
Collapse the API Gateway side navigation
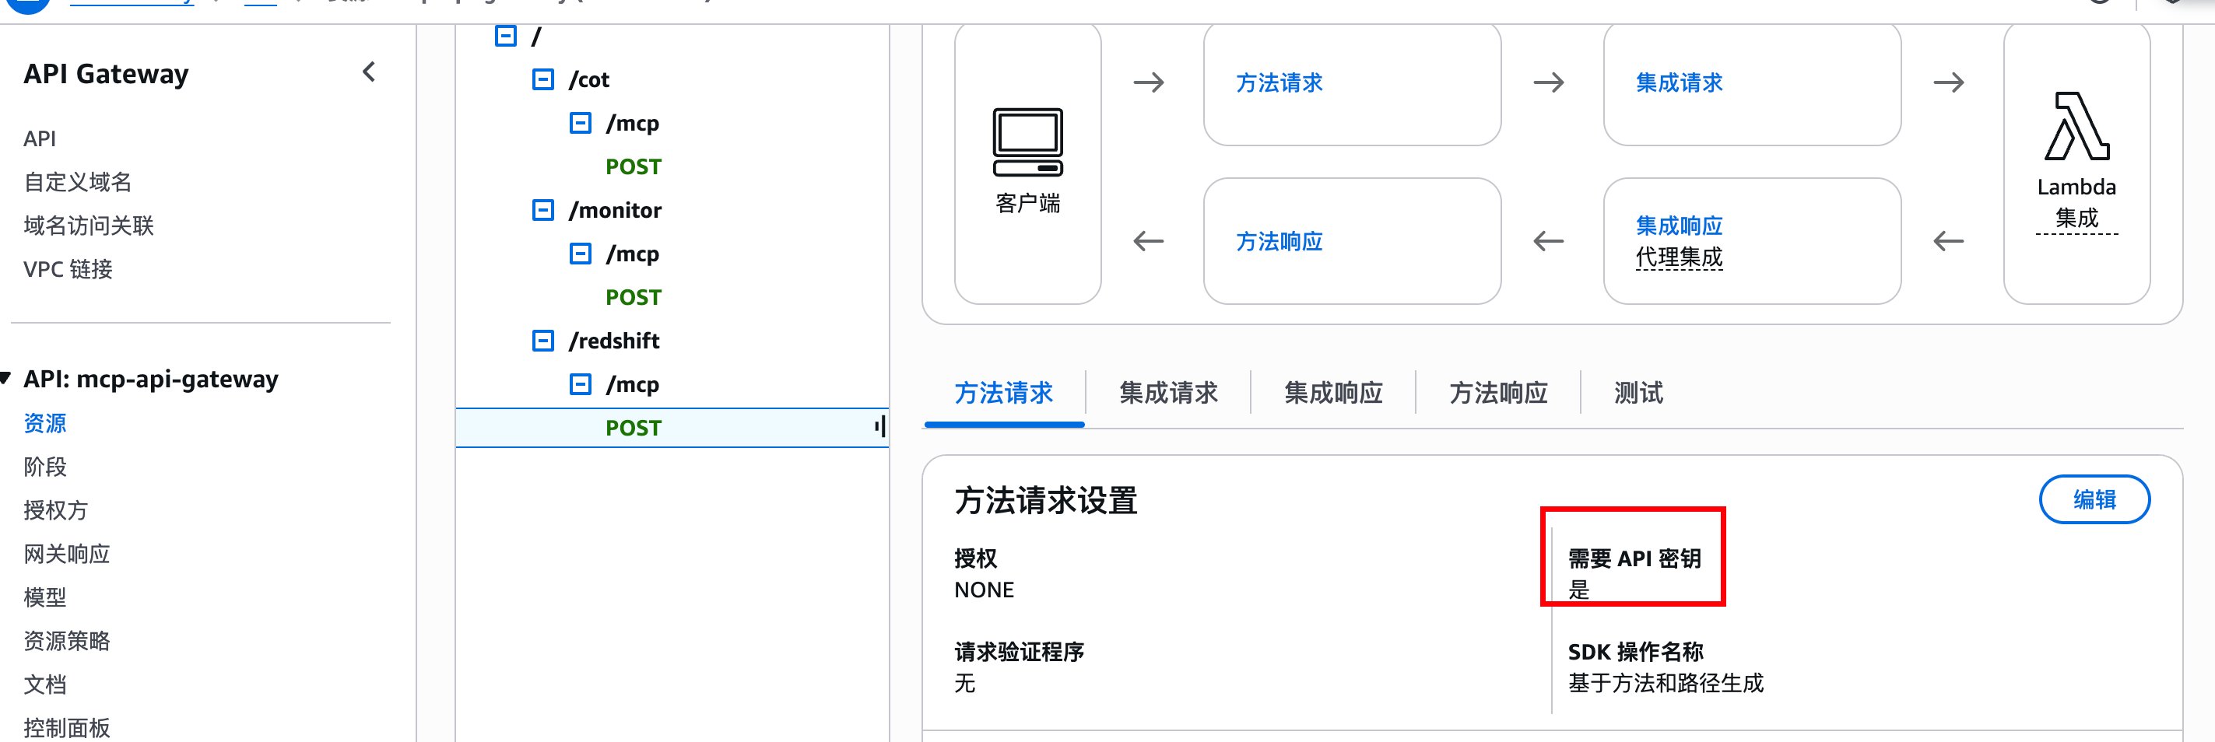point(369,72)
